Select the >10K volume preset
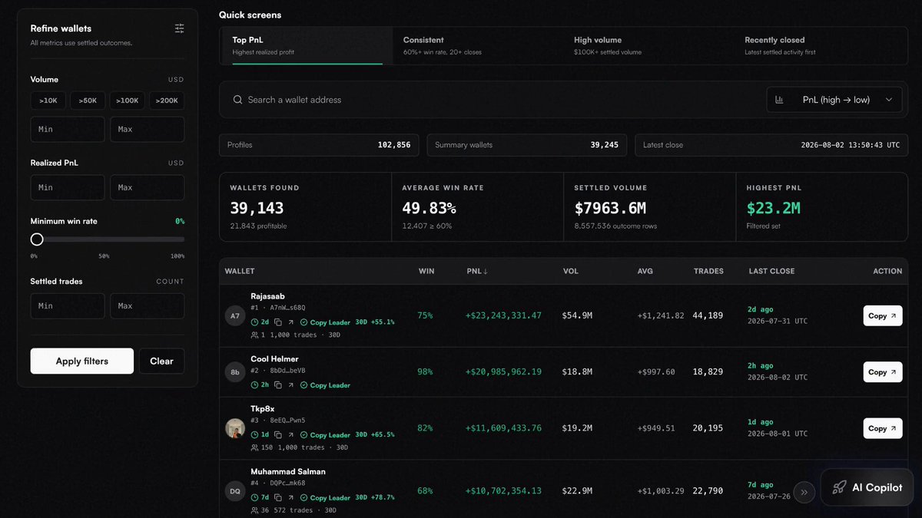The width and height of the screenshot is (922, 518). click(48, 101)
